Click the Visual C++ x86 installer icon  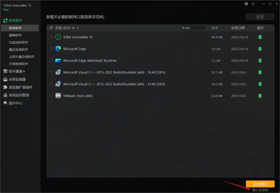[x=58, y=84]
